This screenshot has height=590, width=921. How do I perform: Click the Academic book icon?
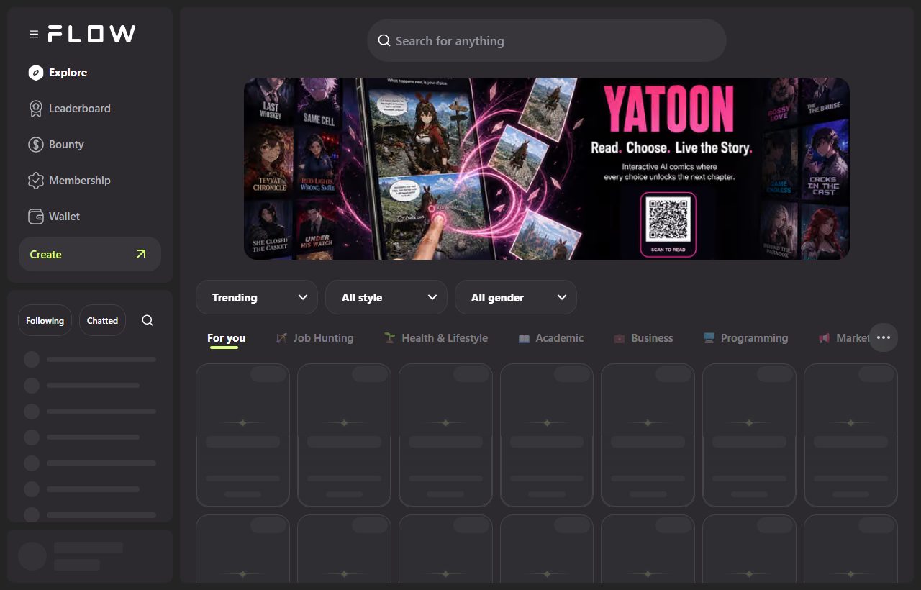pyautogui.click(x=524, y=338)
